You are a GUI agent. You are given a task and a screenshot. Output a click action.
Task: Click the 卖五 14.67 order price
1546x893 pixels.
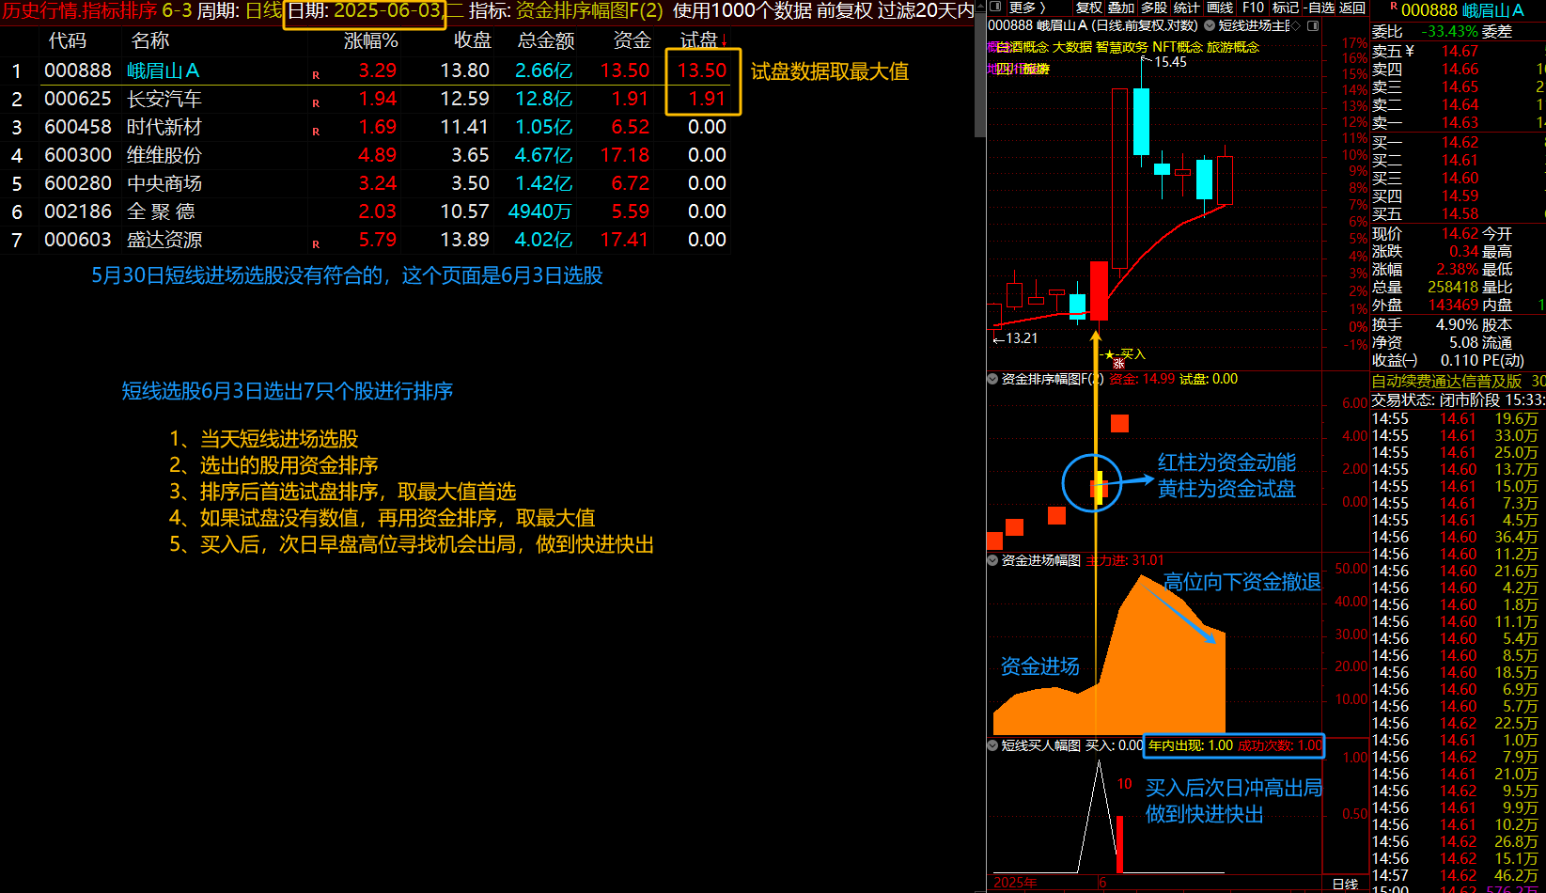tap(1460, 52)
